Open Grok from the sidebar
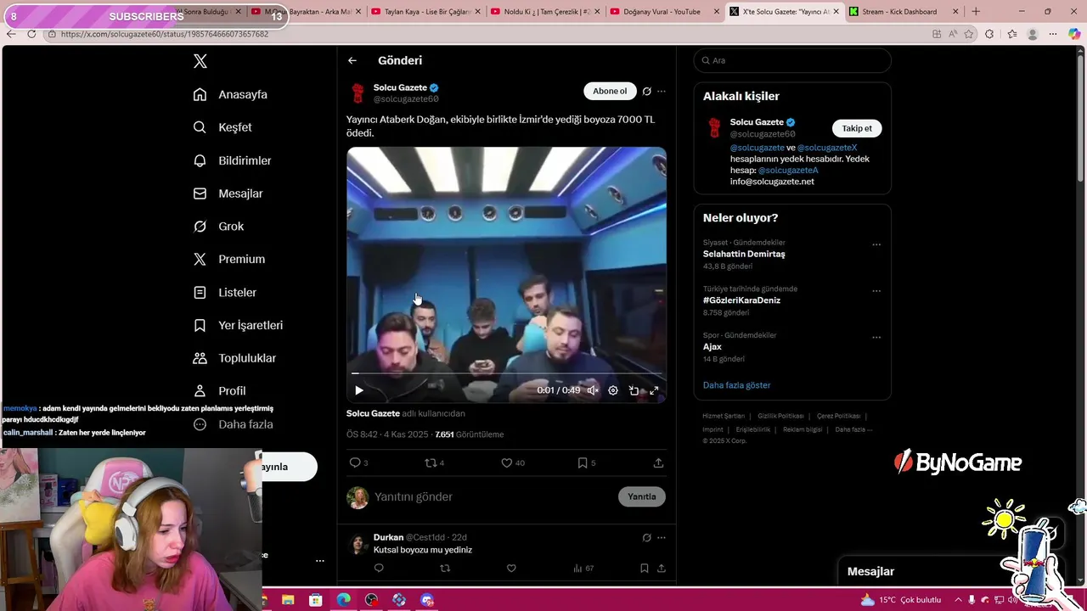 (218, 227)
